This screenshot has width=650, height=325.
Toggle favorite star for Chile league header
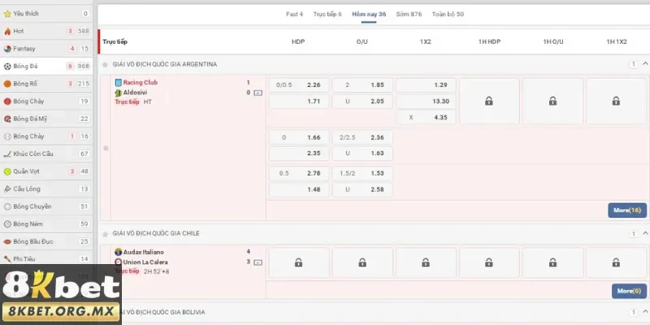(x=105, y=234)
